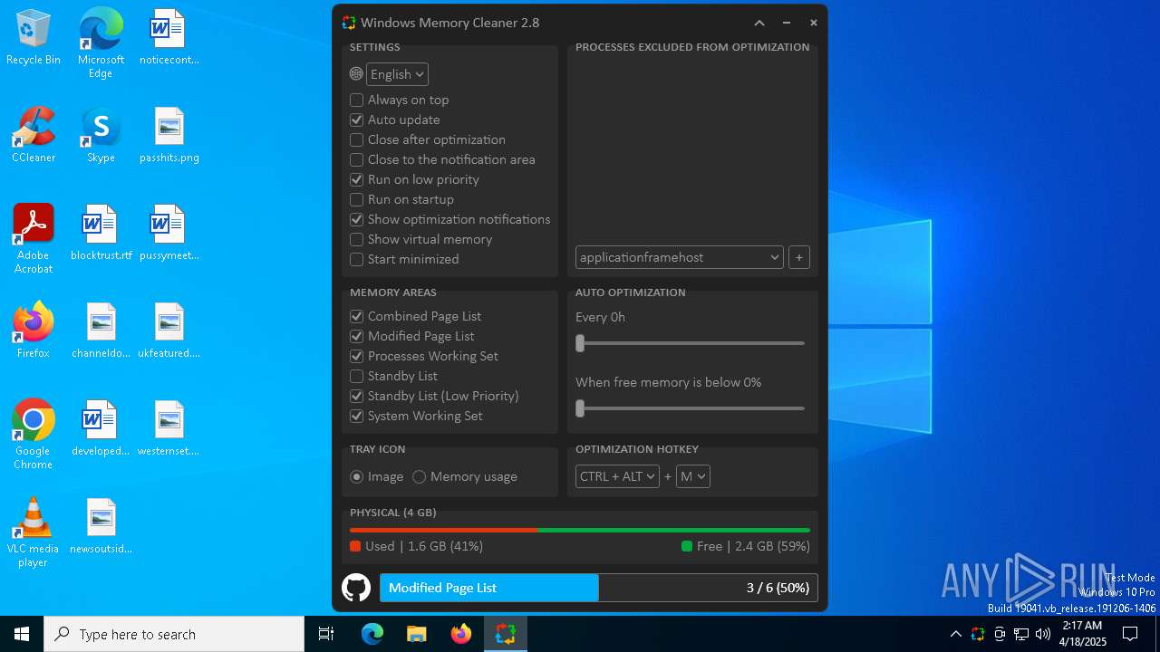Click the Windows Start button
The width and height of the screenshot is (1160, 652).
tap(22, 634)
